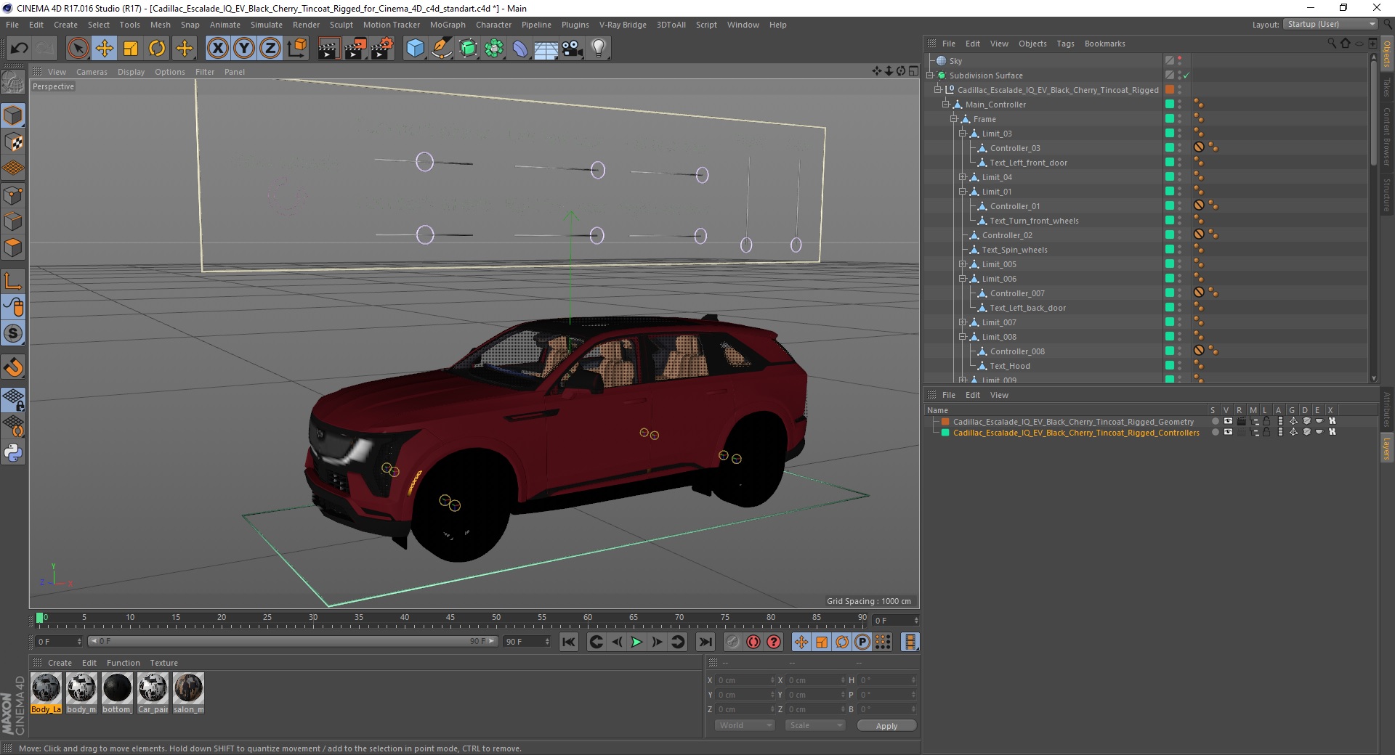
Task: Click the record active objects button
Action: (x=732, y=642)
